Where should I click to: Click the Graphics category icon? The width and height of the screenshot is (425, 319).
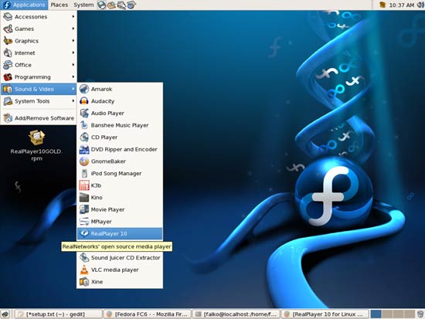point(8,41)
